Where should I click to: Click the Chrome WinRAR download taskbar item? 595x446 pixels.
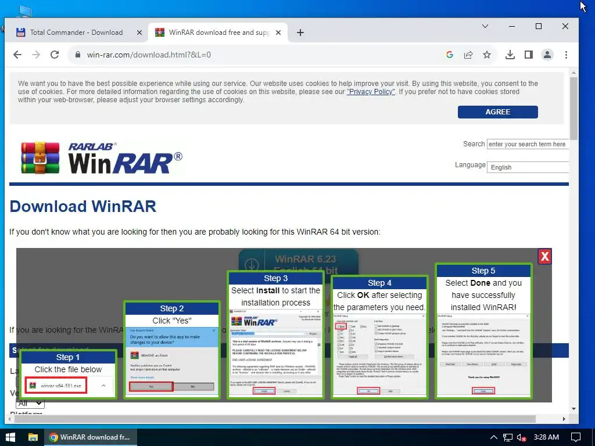(91, 437)
